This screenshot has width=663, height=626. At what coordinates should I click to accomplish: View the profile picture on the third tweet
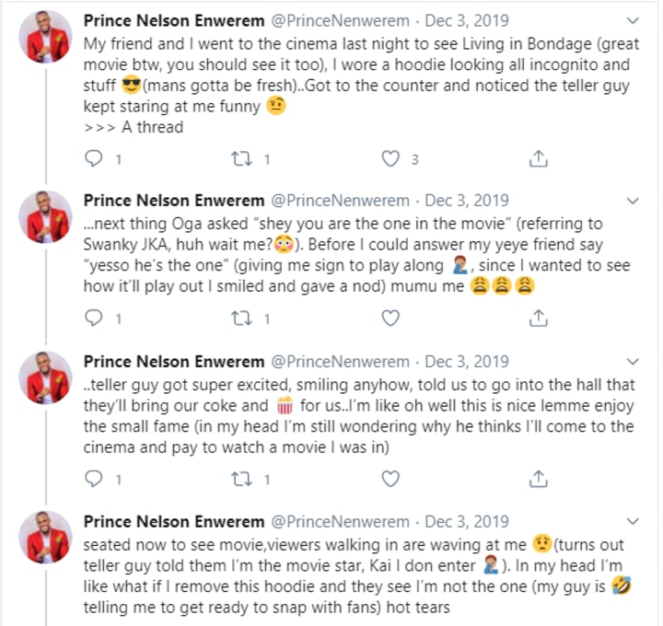point(46,377)
